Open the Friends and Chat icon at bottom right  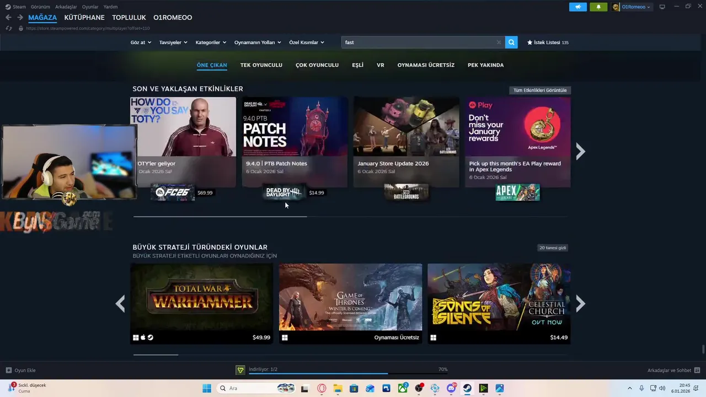(697, 370)
